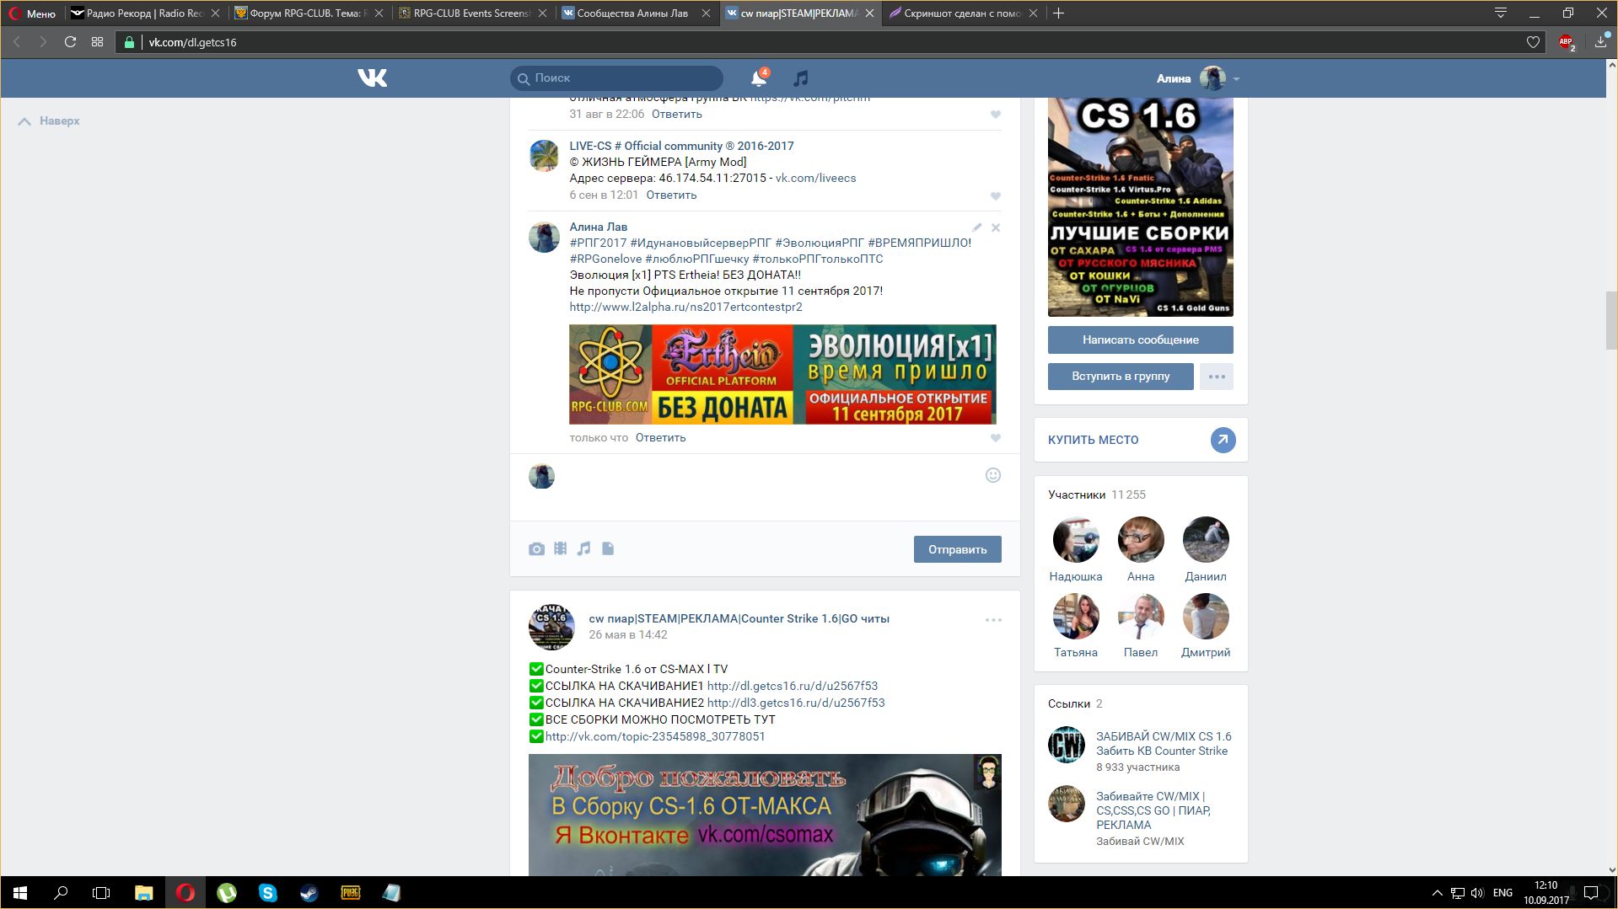Switch to Радио Рекорд tab

point(143,13)
